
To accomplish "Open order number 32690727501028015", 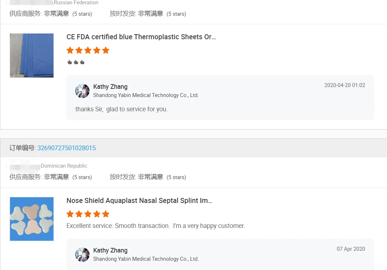I will click(x=67, y=148).
